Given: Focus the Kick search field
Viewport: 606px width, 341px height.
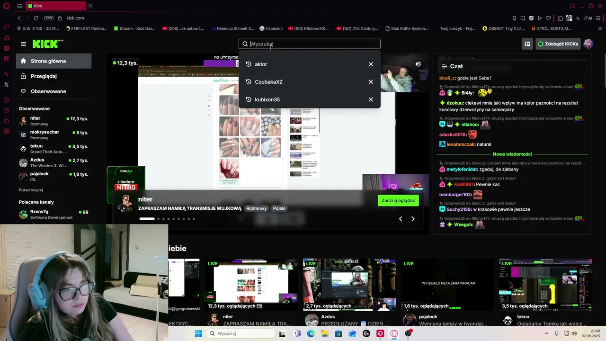Looking at the screenshot, I should point(310,44).
